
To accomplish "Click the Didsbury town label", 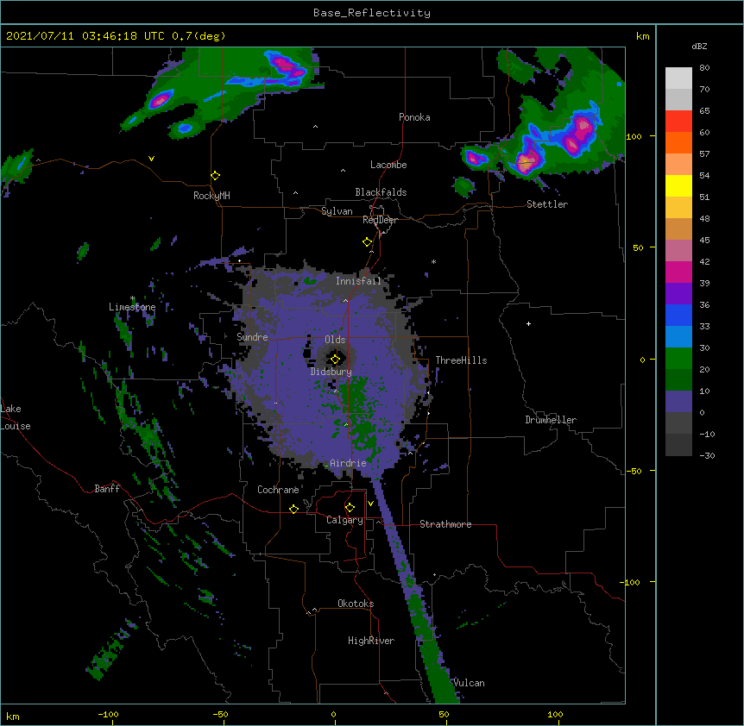I will tap(331, 372).
